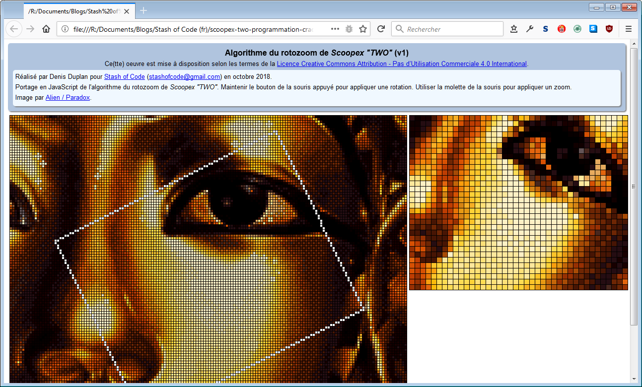Click the large source face image canvas
This screenshot has height=387, width=642.
209,249
